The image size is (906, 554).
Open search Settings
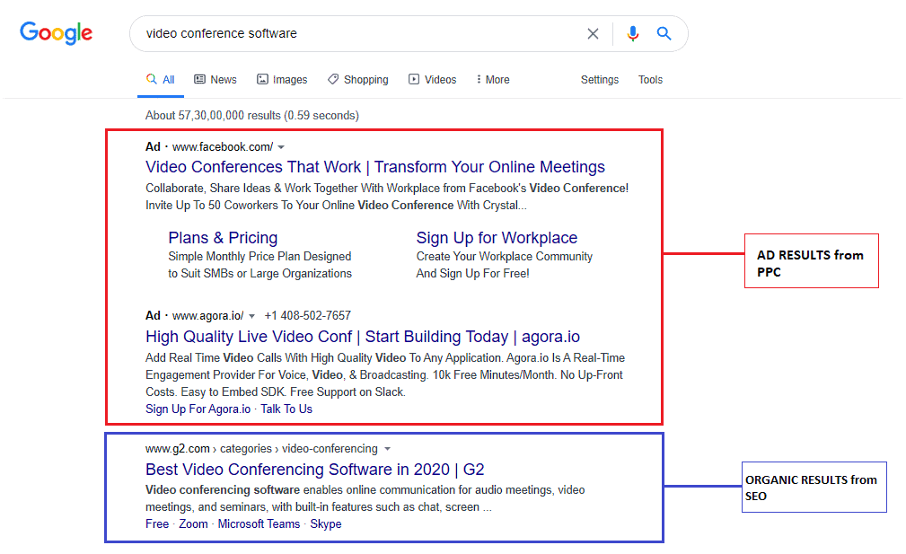click(x=599, y=79)
